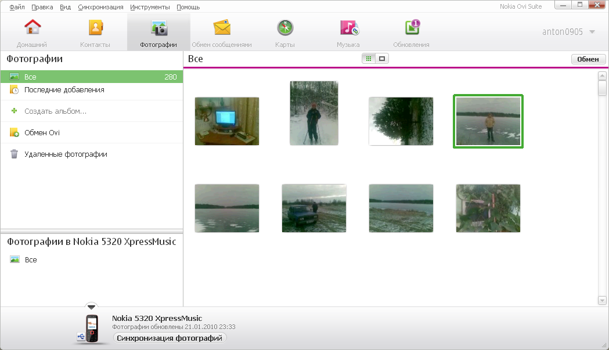This screenshot has height=350, width=609.
Task: Open the Помощь menu
Action: [x=188, y=7]
